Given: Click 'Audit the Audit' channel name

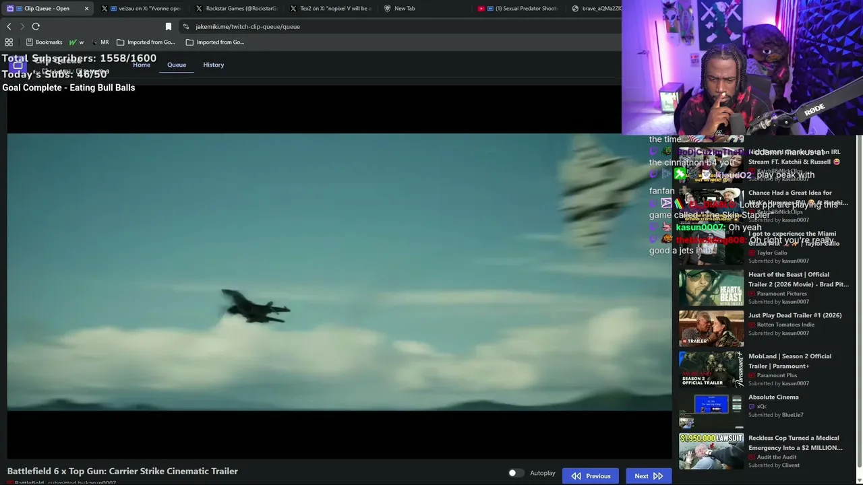Looking at the screenshot, I should 777,457.
